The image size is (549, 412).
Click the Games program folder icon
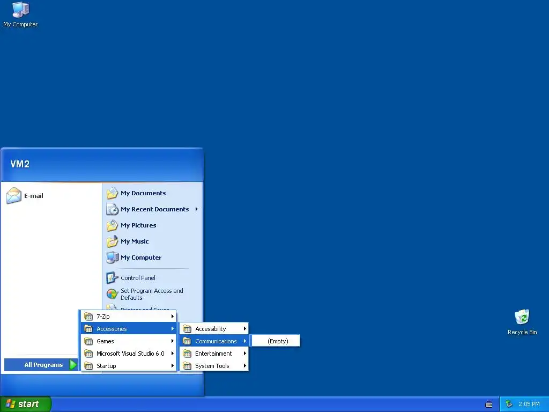click(x=88, y=341)
